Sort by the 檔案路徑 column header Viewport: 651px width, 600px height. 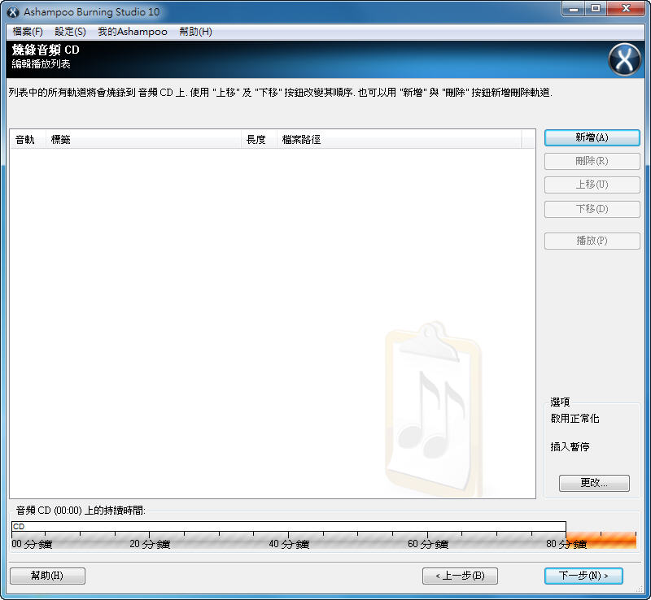point(399,139)
